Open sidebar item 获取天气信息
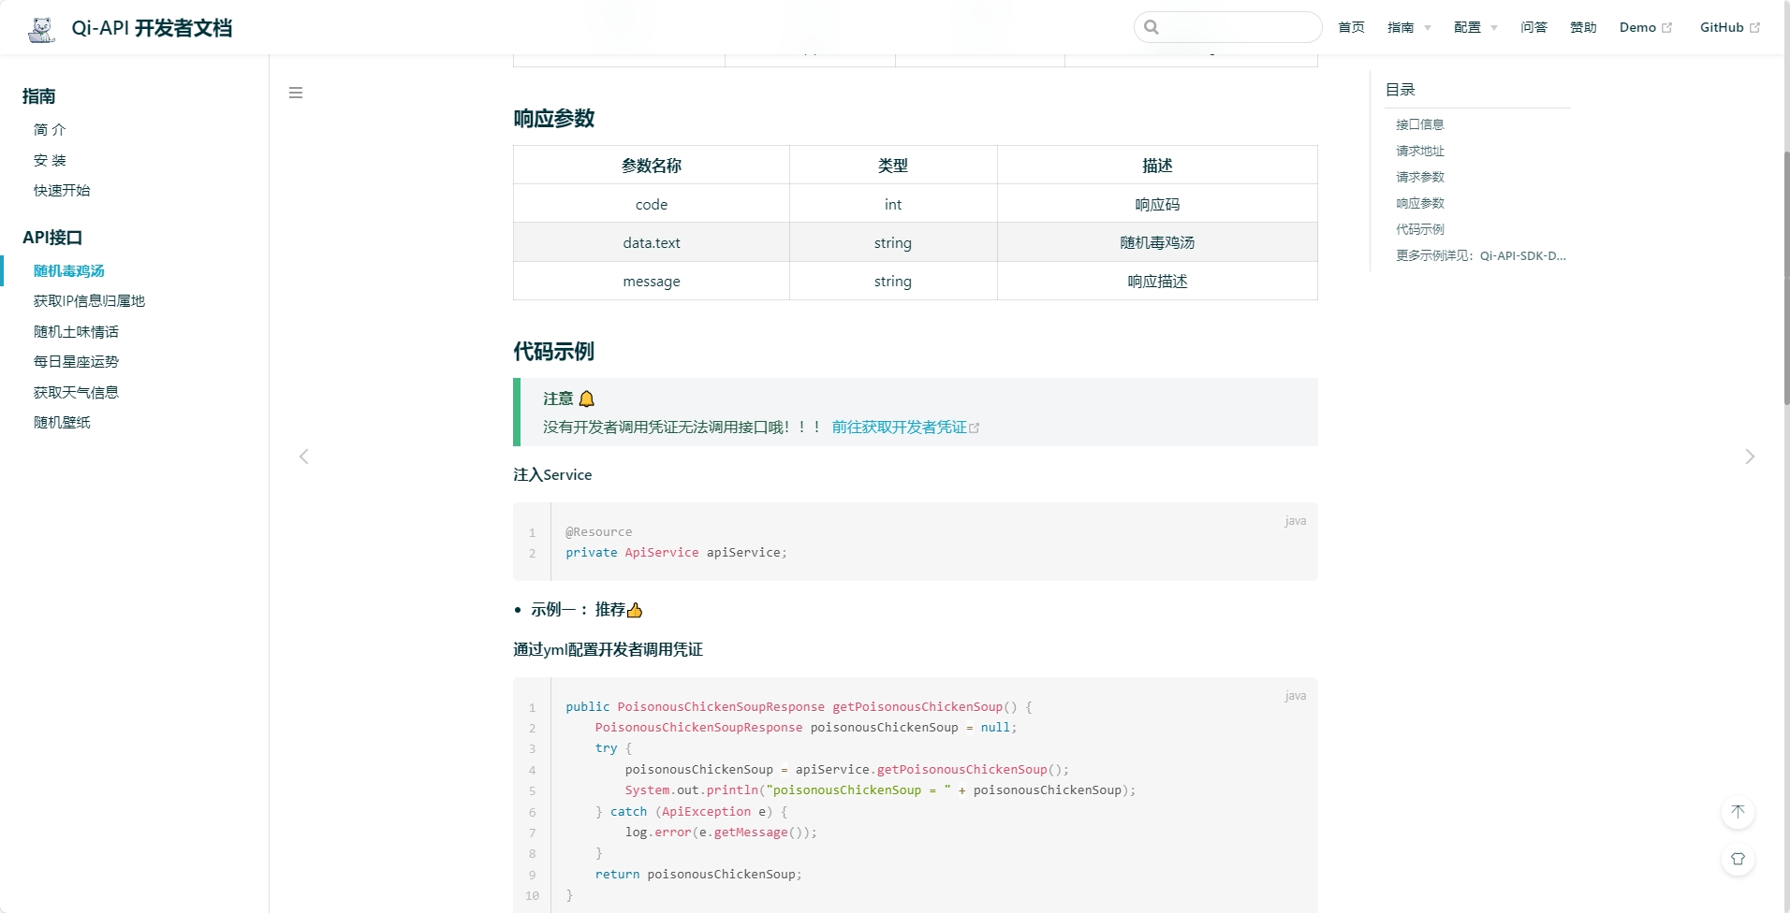Screen dimensions: 1790x913 76,392
